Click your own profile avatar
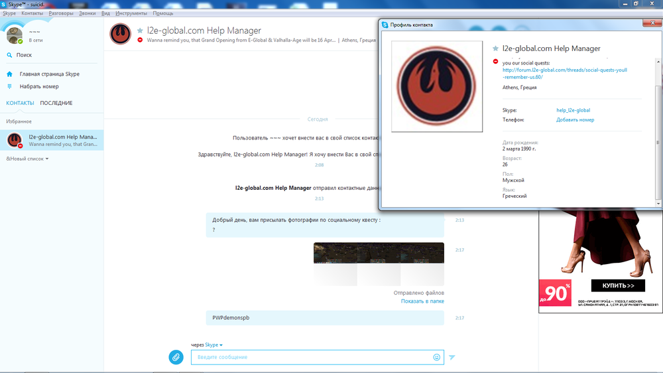The height and width of the screenshot is (373, 663). [15, 36]
